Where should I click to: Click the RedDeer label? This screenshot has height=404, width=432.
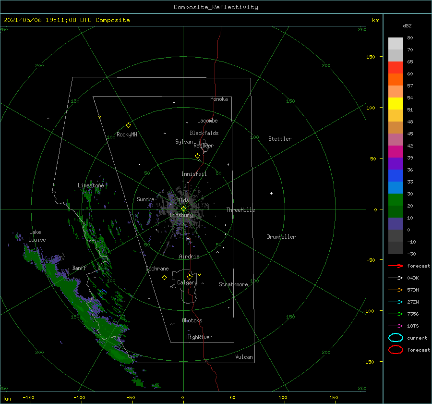tap(204, 146)
